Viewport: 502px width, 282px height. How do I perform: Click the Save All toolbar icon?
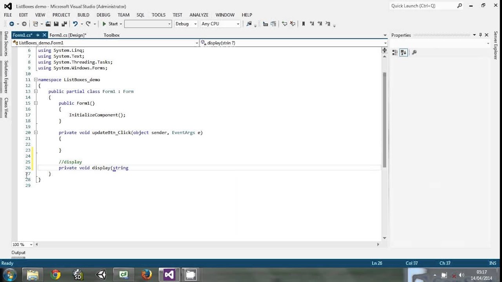[x=64, y=24]
